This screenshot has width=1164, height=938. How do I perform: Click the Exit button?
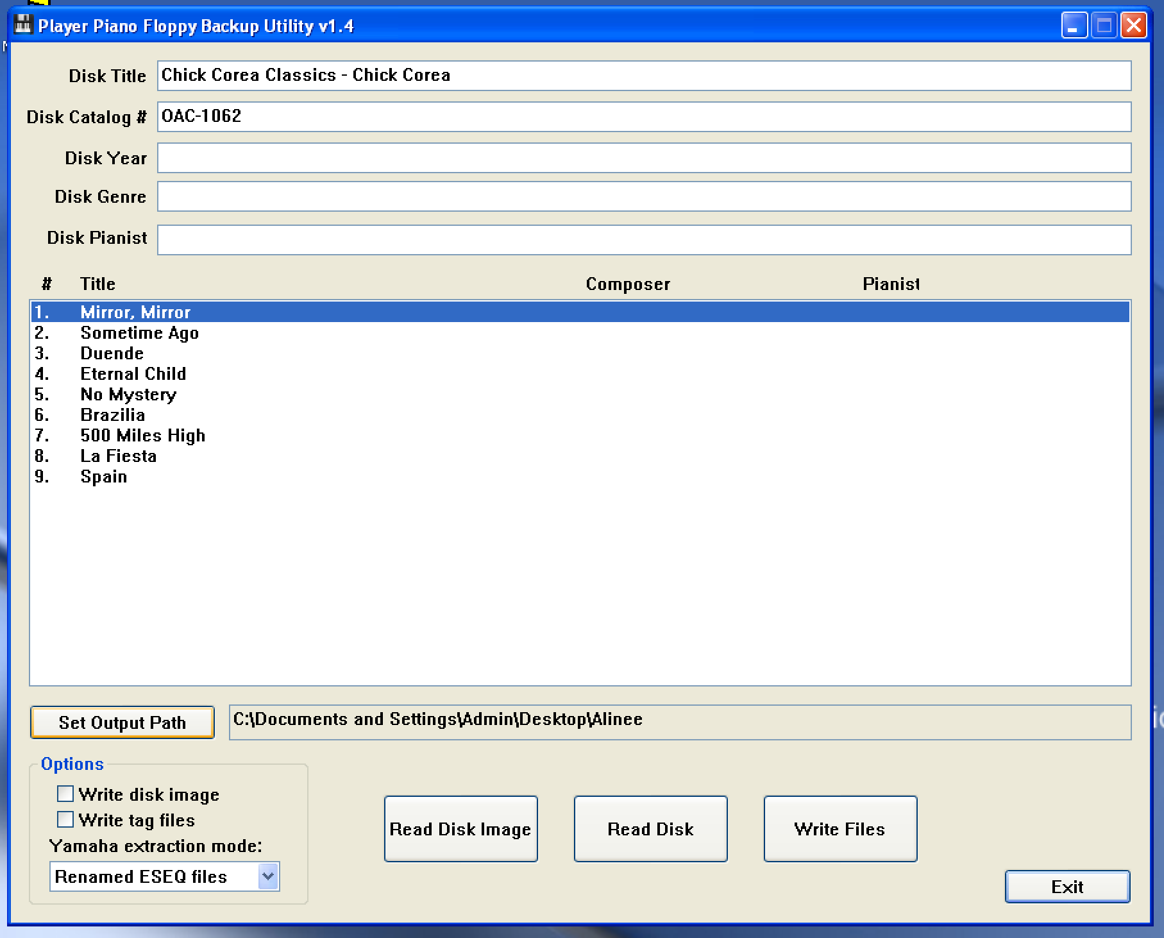click(1067, 887)
